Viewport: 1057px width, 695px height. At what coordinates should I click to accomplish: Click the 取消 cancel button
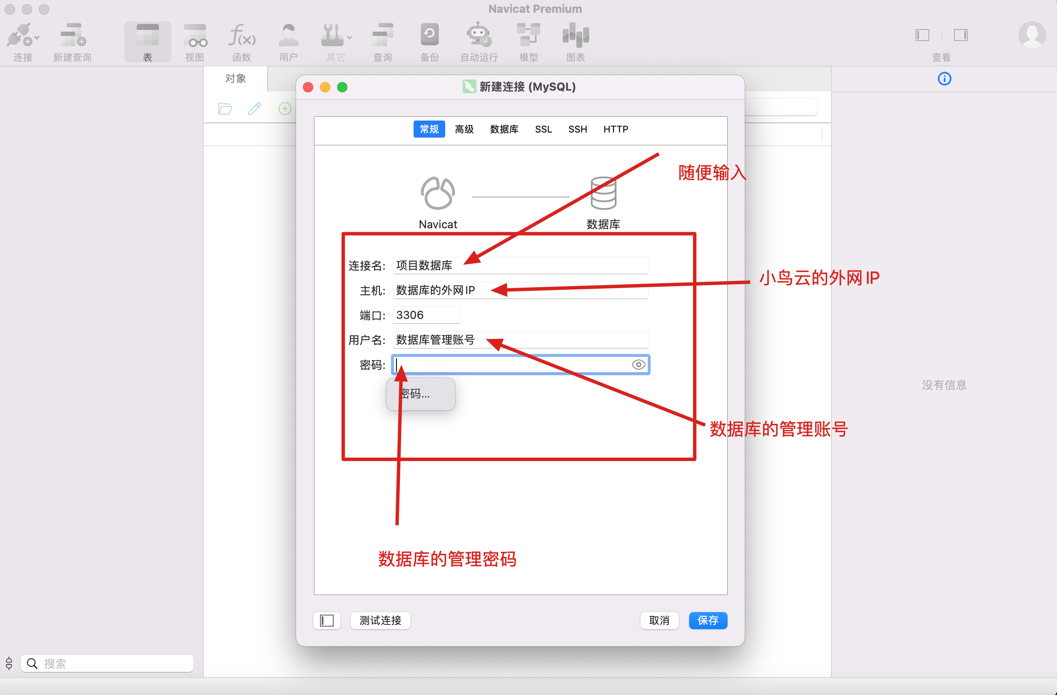[x=659, y=620]
